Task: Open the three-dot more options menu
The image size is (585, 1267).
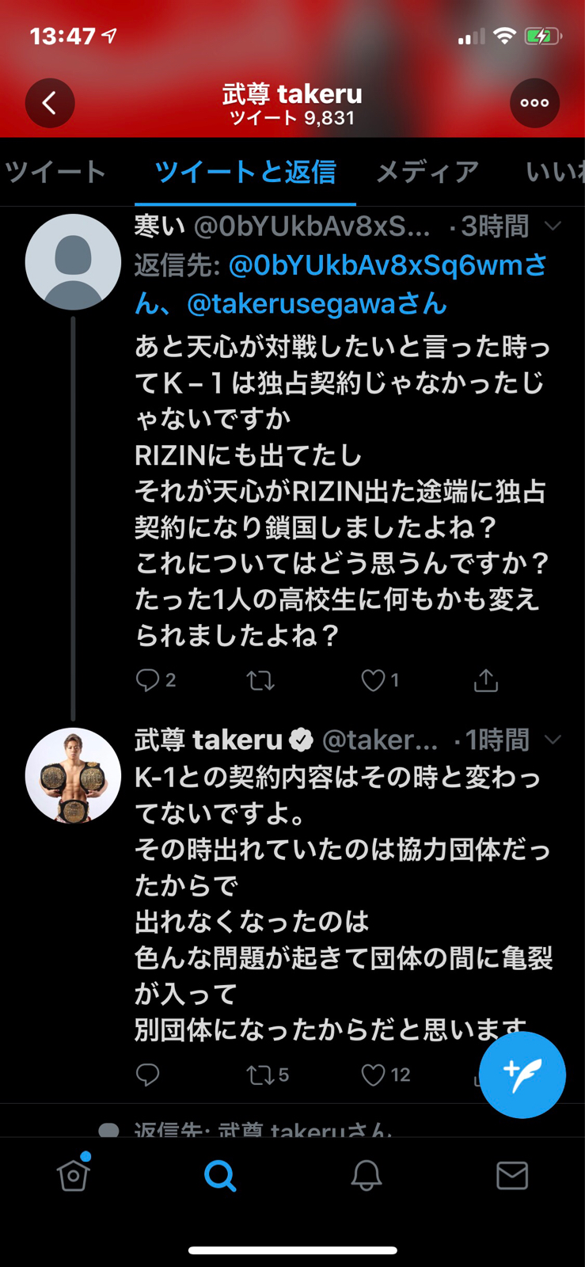Action: [x=534, y=103]
